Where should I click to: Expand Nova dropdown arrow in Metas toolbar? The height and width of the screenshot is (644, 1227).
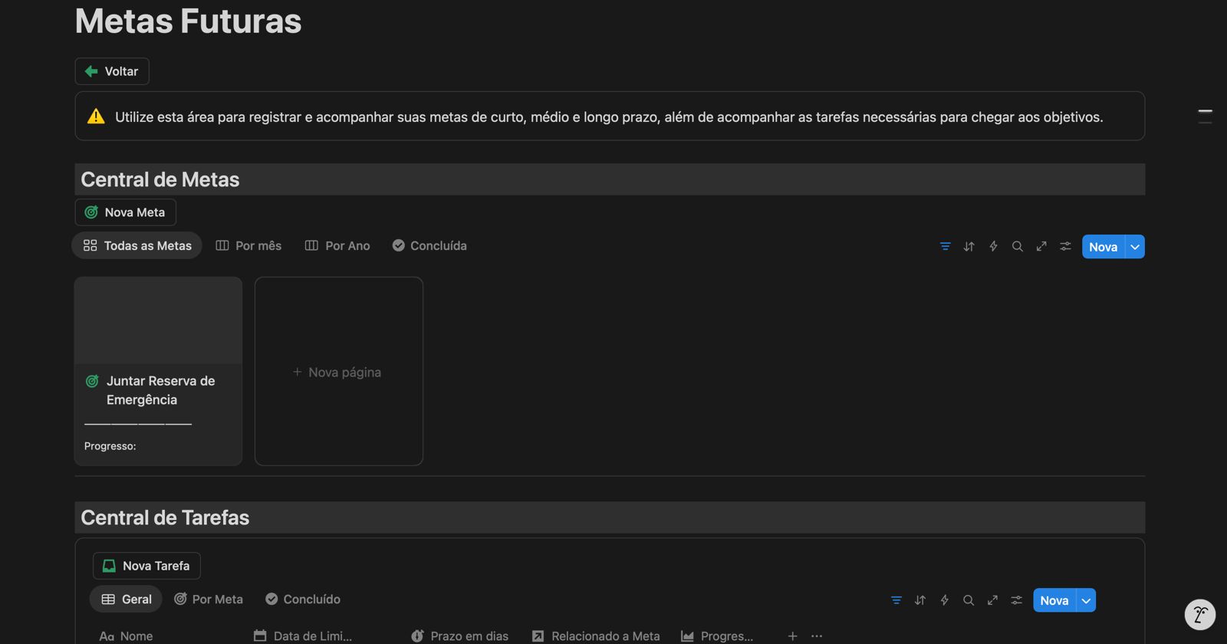(x=1135, y=247)
